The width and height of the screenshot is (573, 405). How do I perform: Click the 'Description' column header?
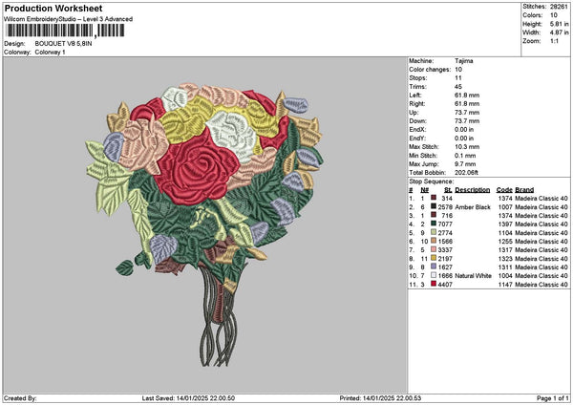click(x=473, y=190)
